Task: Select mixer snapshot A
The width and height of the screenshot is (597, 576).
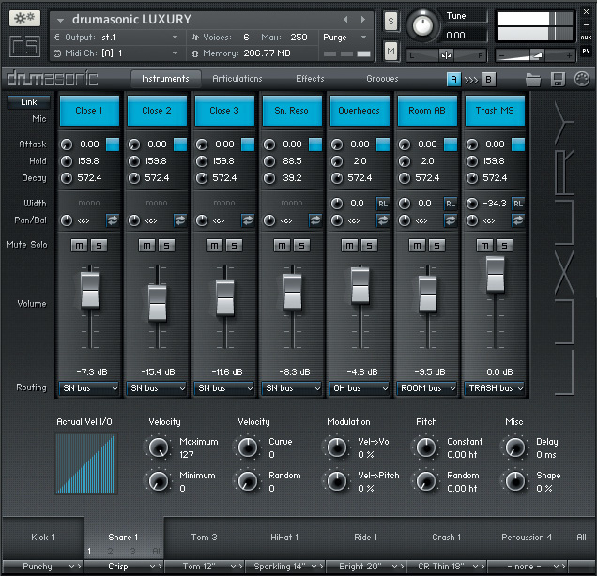Action: tap(453, 80)
